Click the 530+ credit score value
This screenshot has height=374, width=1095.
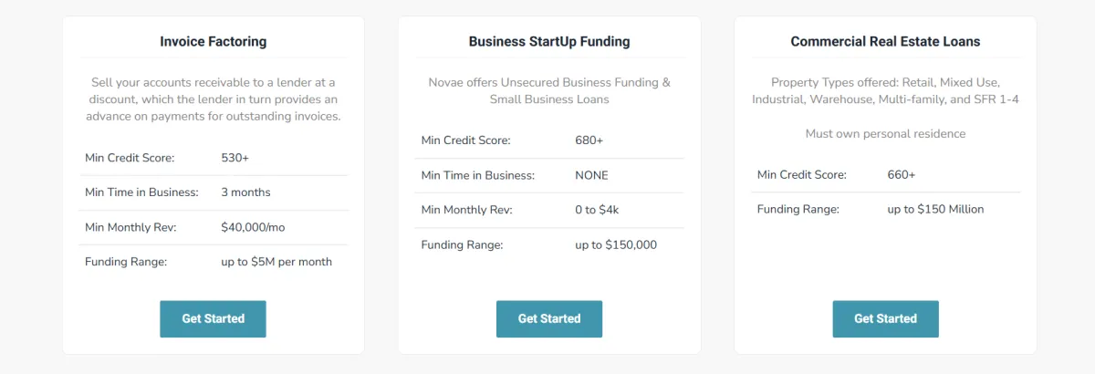click(235, 158)
